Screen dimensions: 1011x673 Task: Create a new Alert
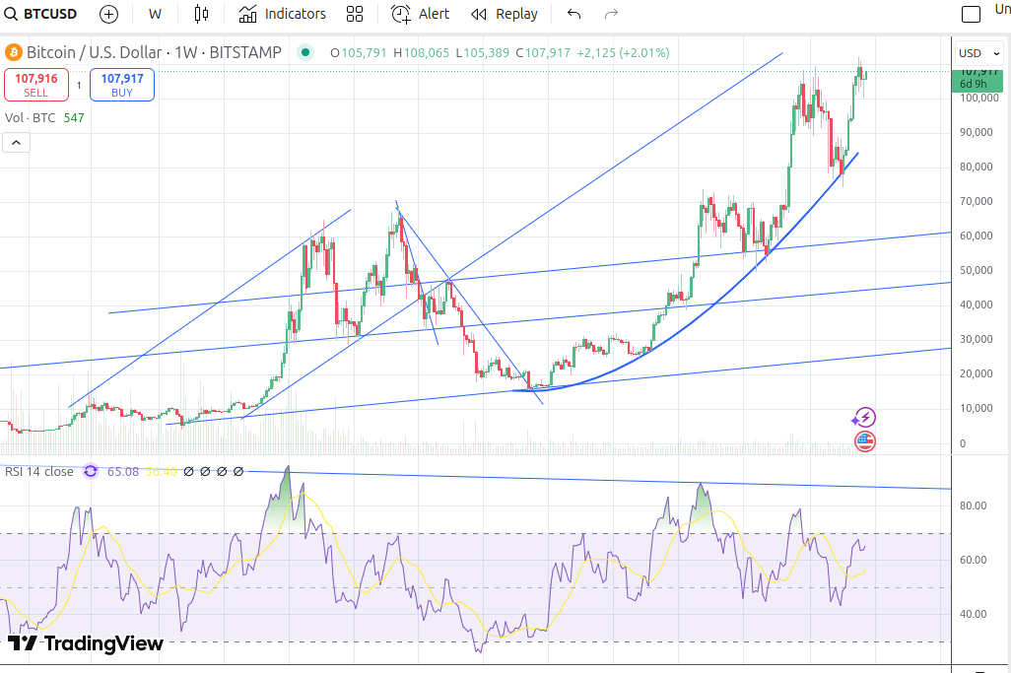point(421,14)
